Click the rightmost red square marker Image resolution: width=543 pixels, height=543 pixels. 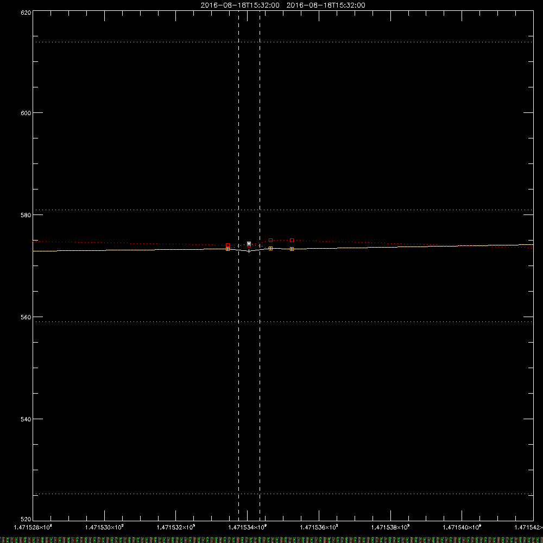pyautogui.click(x=292, y=241)
